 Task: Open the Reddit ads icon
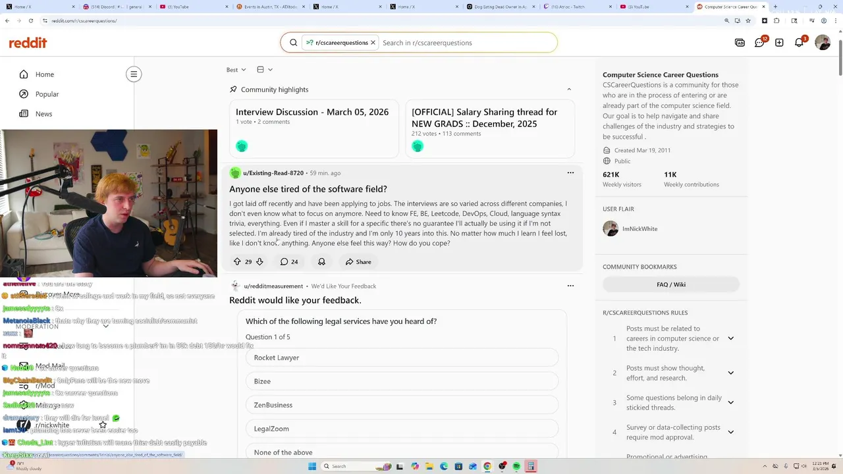(x=740, y=43)
